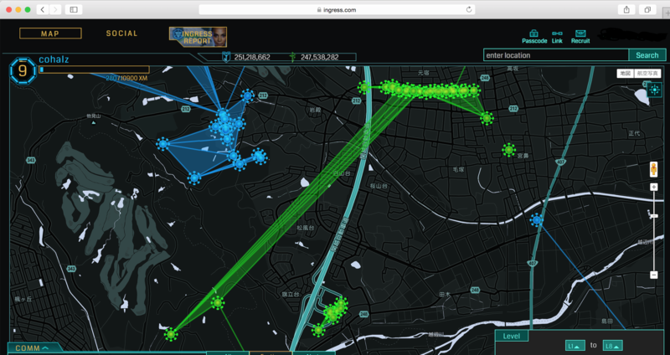
Task: Expand the COMM panel
Action: point(32,348)
